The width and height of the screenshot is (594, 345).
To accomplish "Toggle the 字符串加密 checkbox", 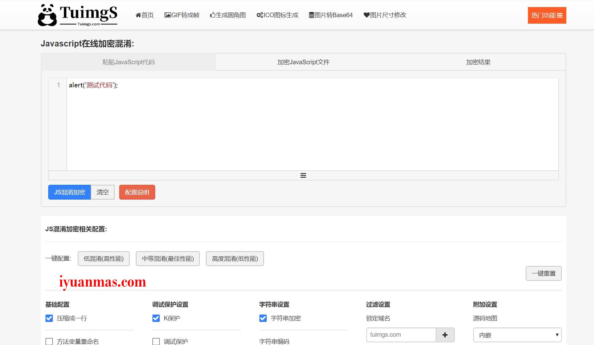I will point(262,318).
